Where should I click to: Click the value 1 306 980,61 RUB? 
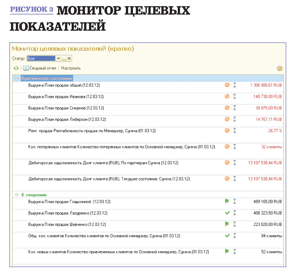(x=266, y=85)
